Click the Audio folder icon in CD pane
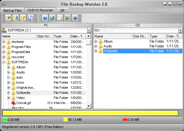 (100, 46)
